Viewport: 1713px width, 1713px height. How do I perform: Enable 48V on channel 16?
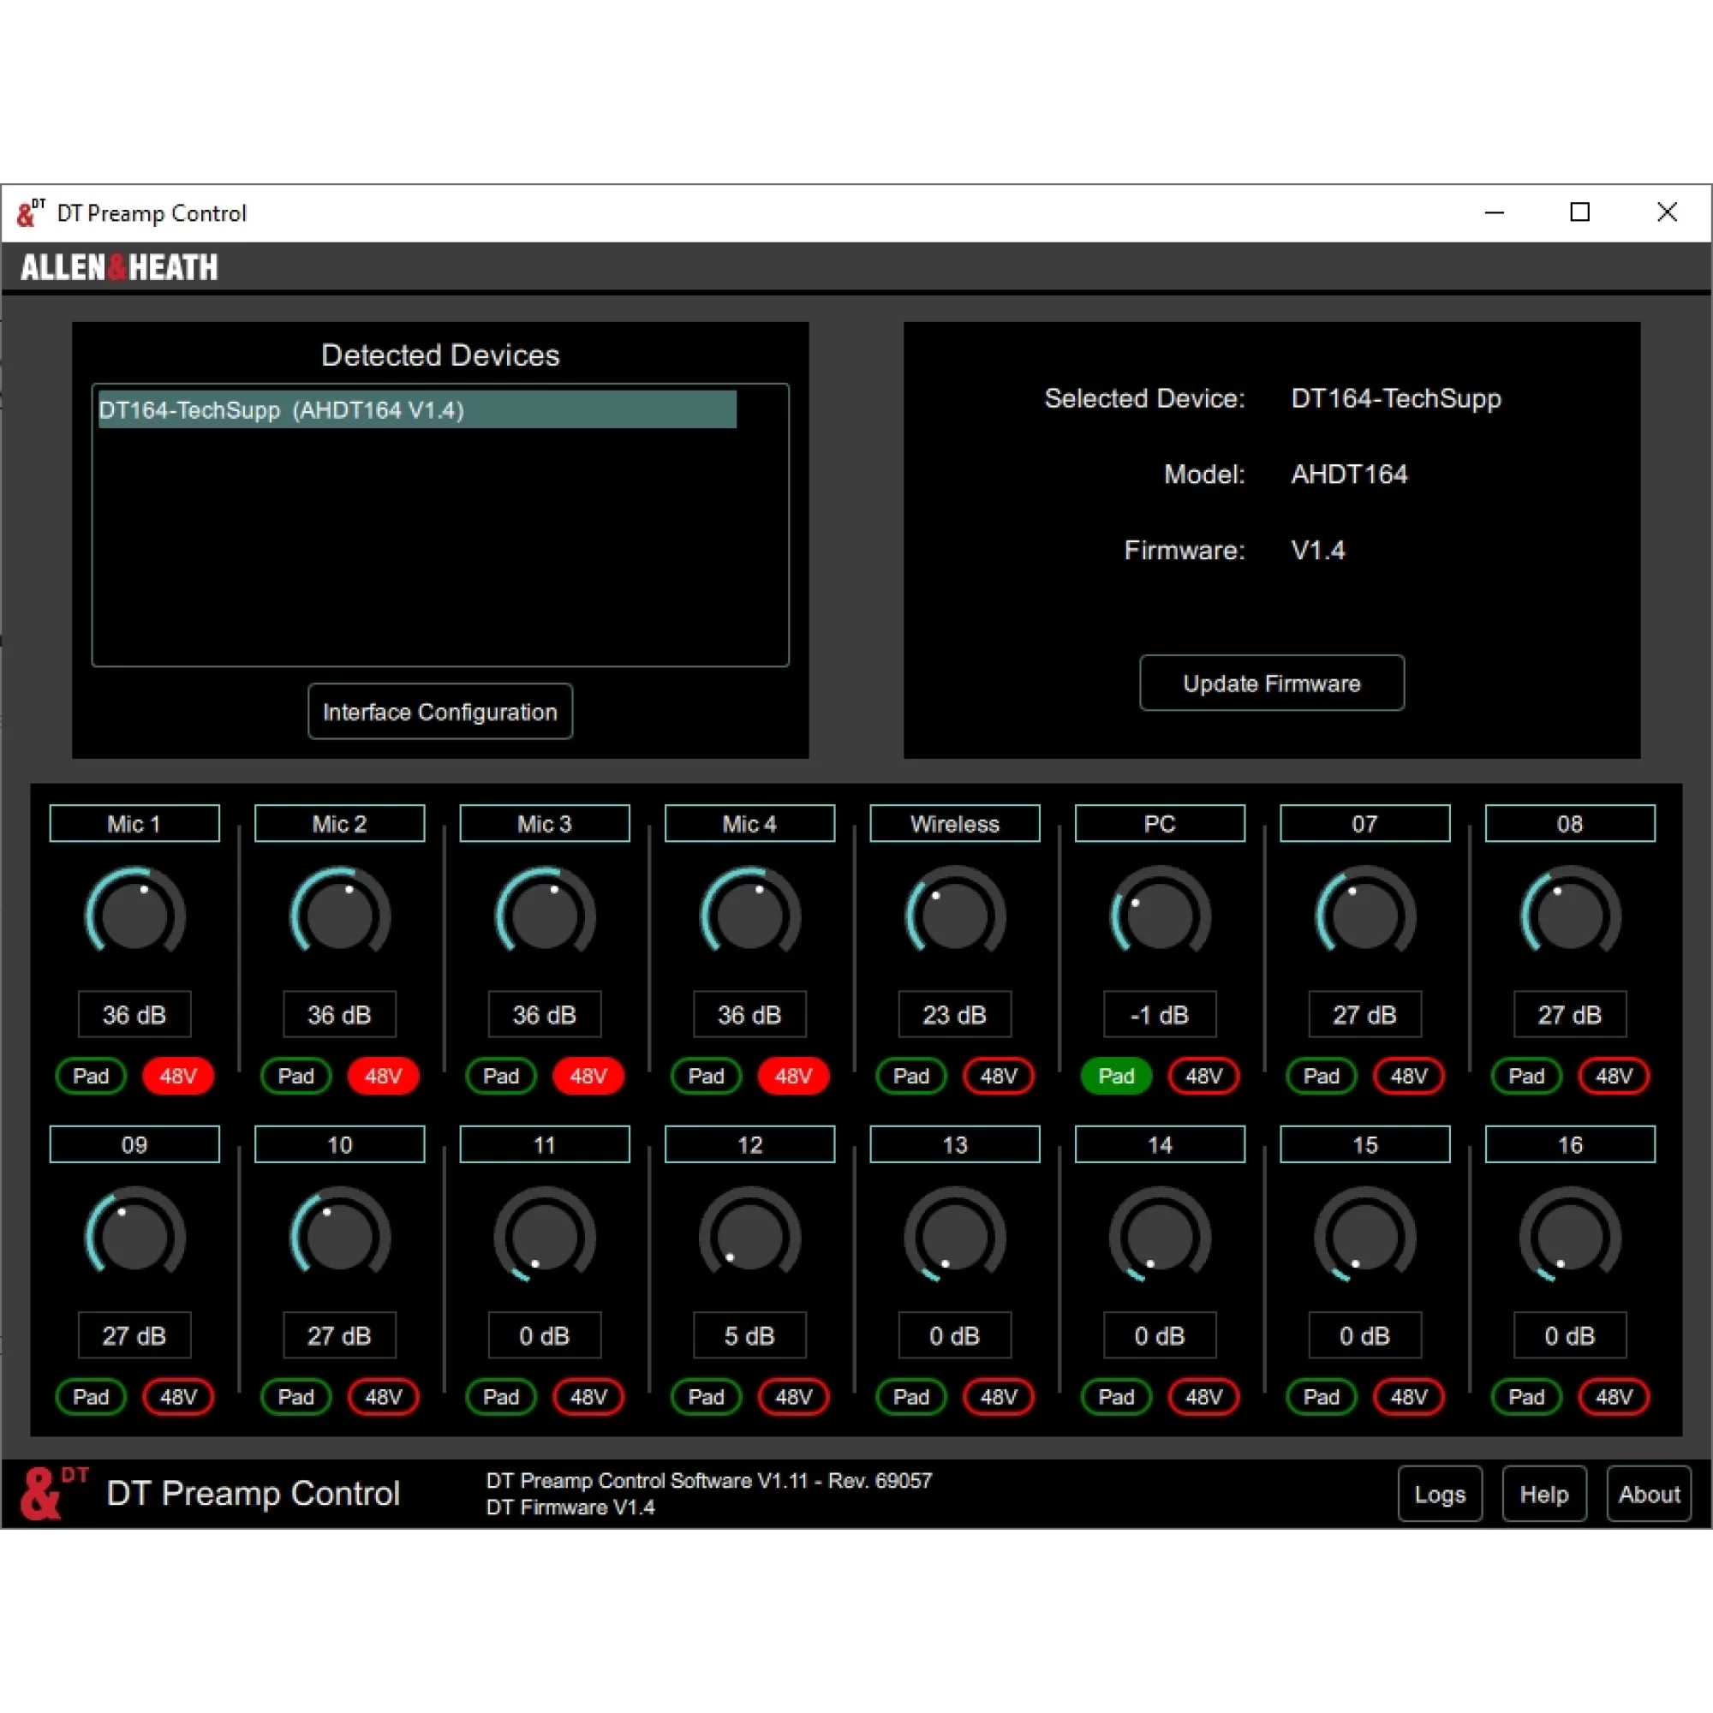1614,1396
